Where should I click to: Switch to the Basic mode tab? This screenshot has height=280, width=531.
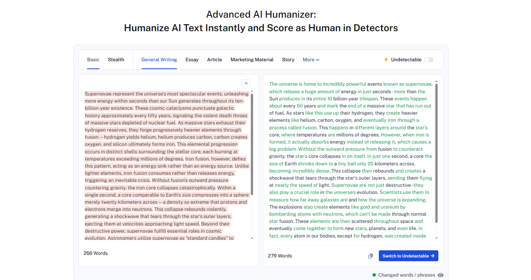tap(93, 60)
